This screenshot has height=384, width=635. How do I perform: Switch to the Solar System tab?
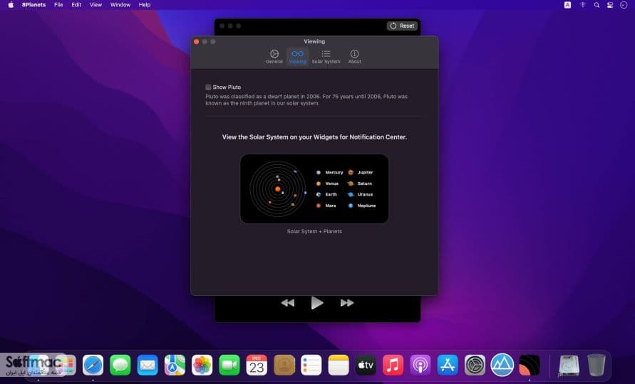coord(326,57)
